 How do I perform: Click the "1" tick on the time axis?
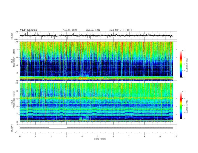click(x=35, y=136)
